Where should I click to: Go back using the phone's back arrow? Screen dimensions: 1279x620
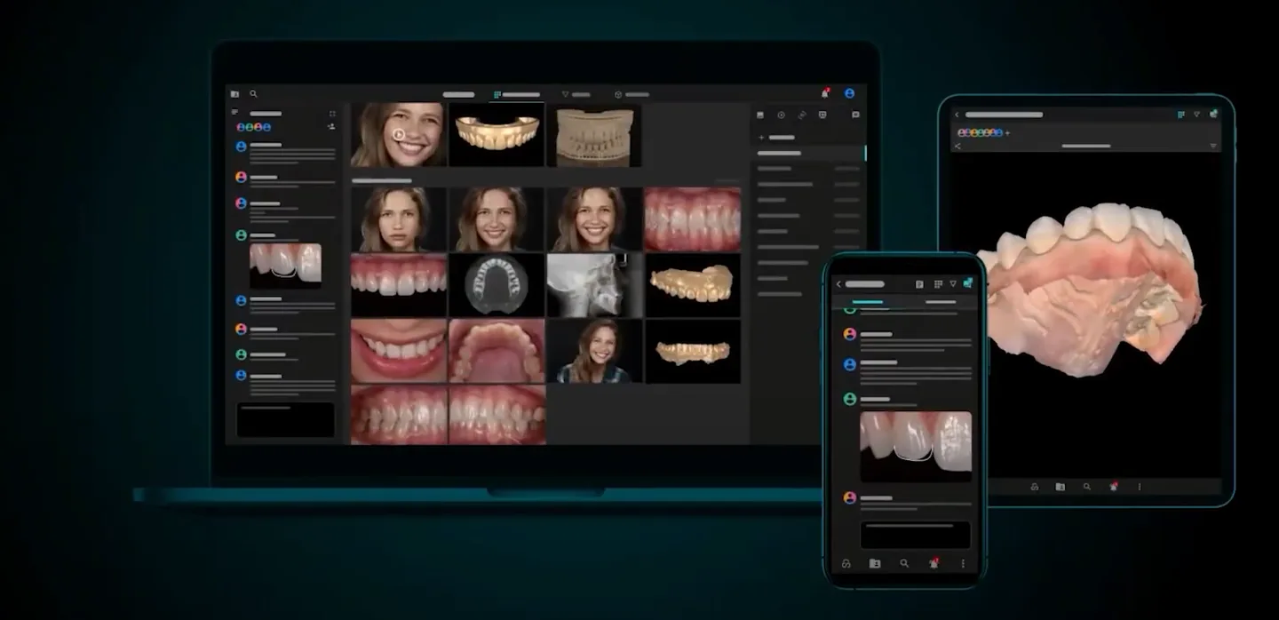tap(838, 284)
